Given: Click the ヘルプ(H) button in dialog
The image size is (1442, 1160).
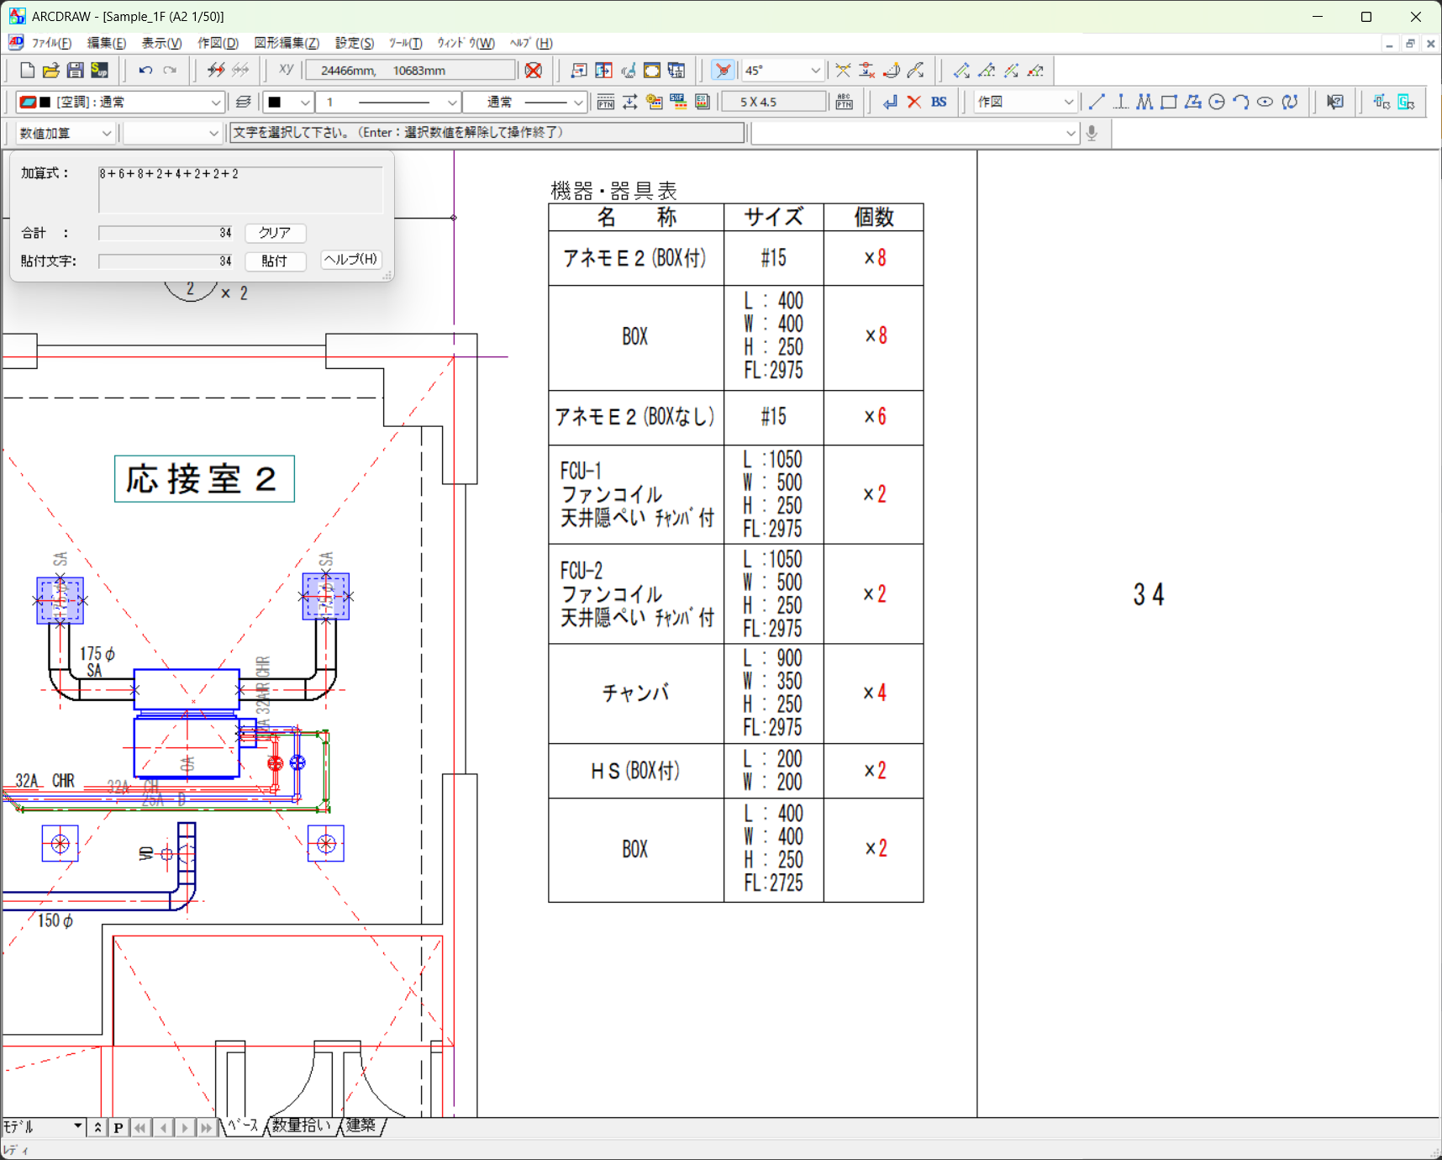Looking at the screenshot, I should 351,260.
